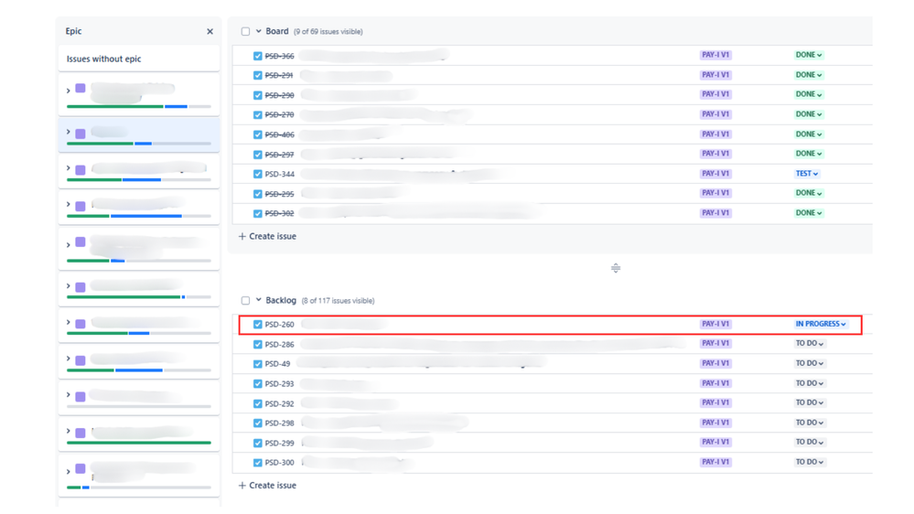Click the PAY-I V1 epic label on PSD-299
The height and width of the screenshot is (514, 914).
tap(715, 442)
